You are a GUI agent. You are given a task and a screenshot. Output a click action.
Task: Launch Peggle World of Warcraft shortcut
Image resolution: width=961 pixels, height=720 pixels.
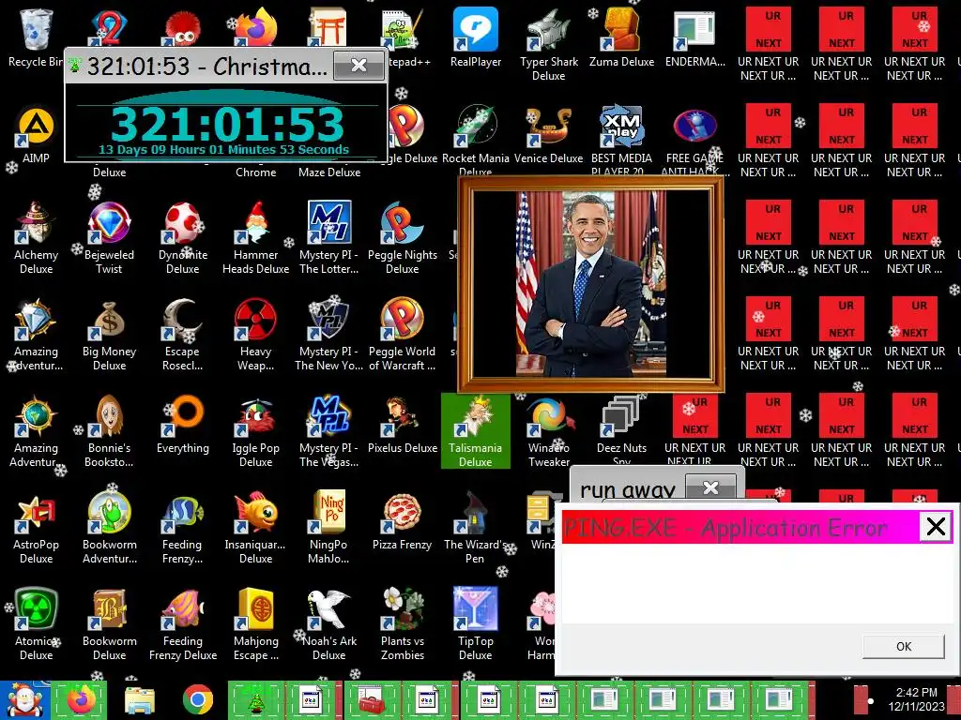pyautogui.click(x=402, y=334)
